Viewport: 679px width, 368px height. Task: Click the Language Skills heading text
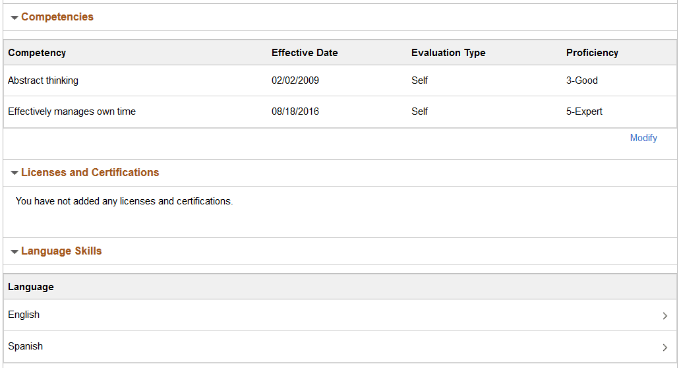tap(61, 251)
